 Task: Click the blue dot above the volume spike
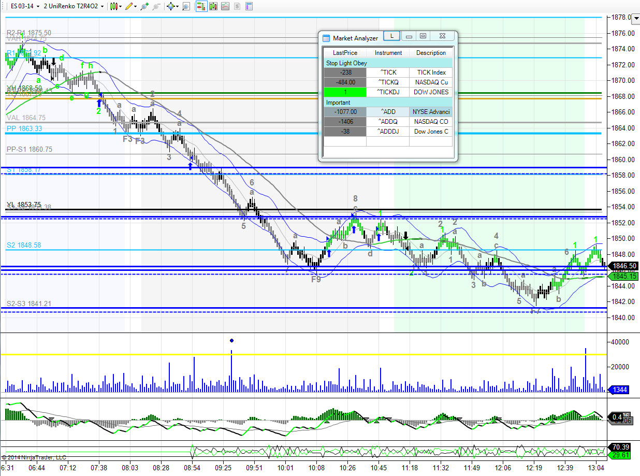[231, 340]
